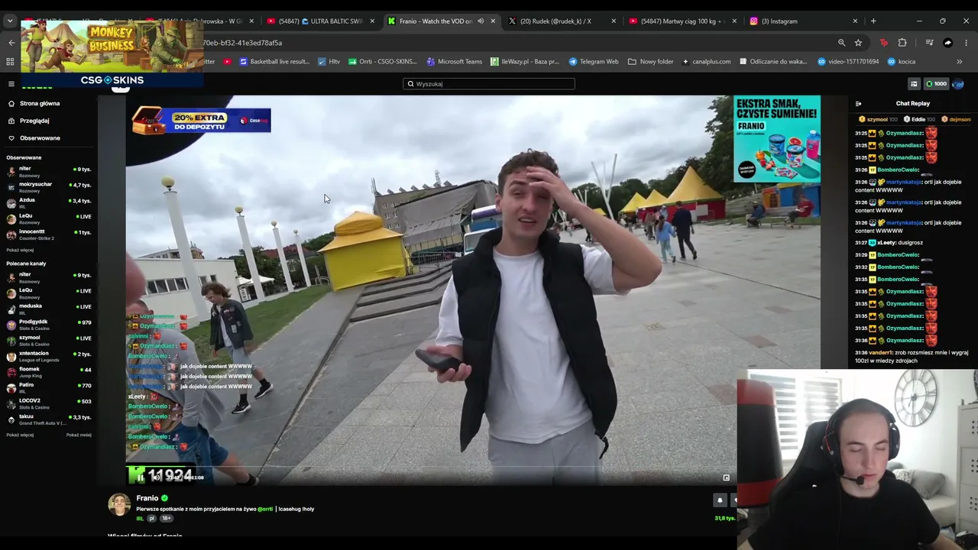Select the IRL category link
Screen dimensions: 978x550
140,519
